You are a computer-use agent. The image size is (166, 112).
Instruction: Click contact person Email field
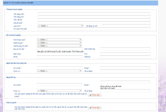[x=125, y=82]
